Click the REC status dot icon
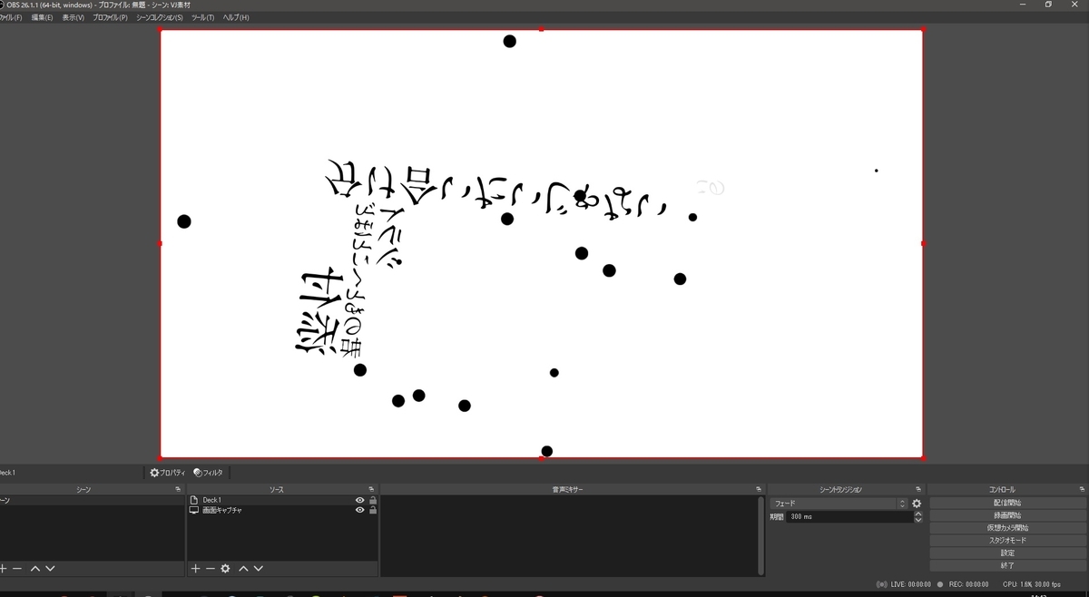This screenshot has width=1089, height=597. coord(940,584)
